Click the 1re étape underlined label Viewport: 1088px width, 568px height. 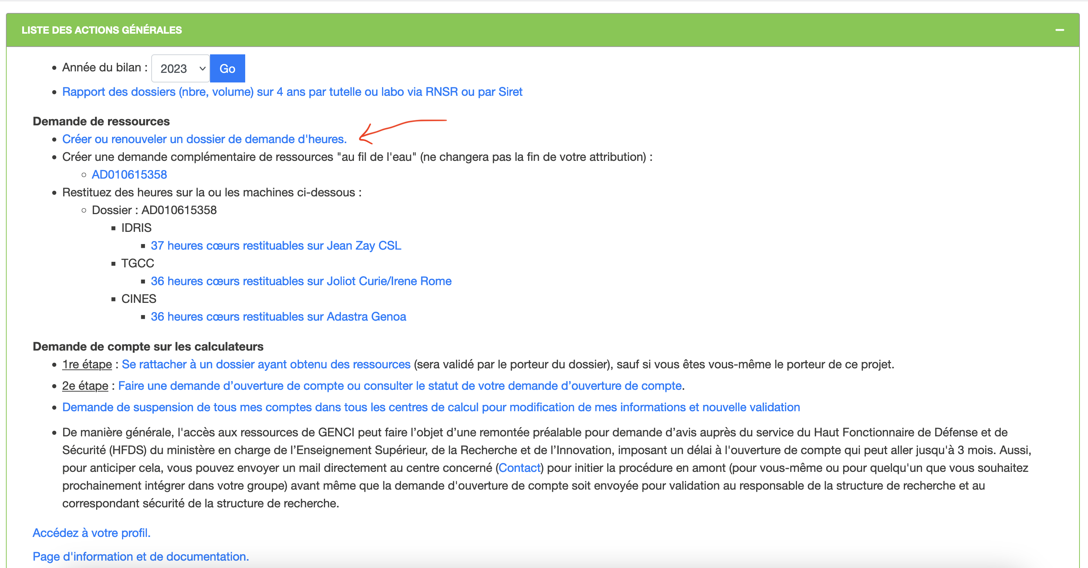click(87, 364)
